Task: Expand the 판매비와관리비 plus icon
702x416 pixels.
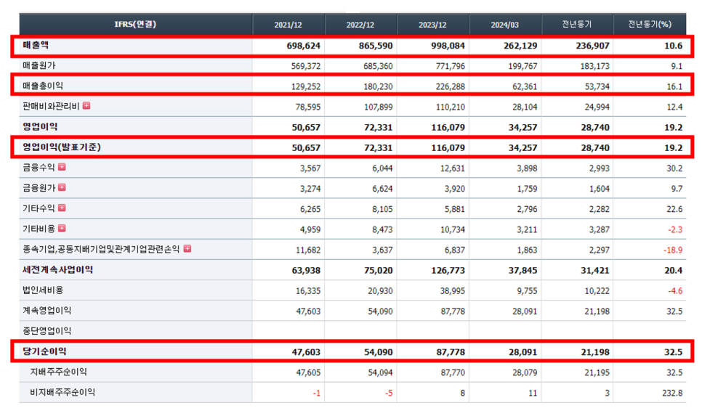Action: point(86,105)
